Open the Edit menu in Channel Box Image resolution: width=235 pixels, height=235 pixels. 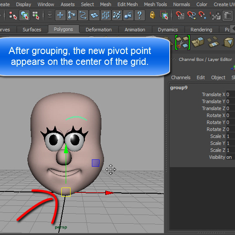[201, 77]
